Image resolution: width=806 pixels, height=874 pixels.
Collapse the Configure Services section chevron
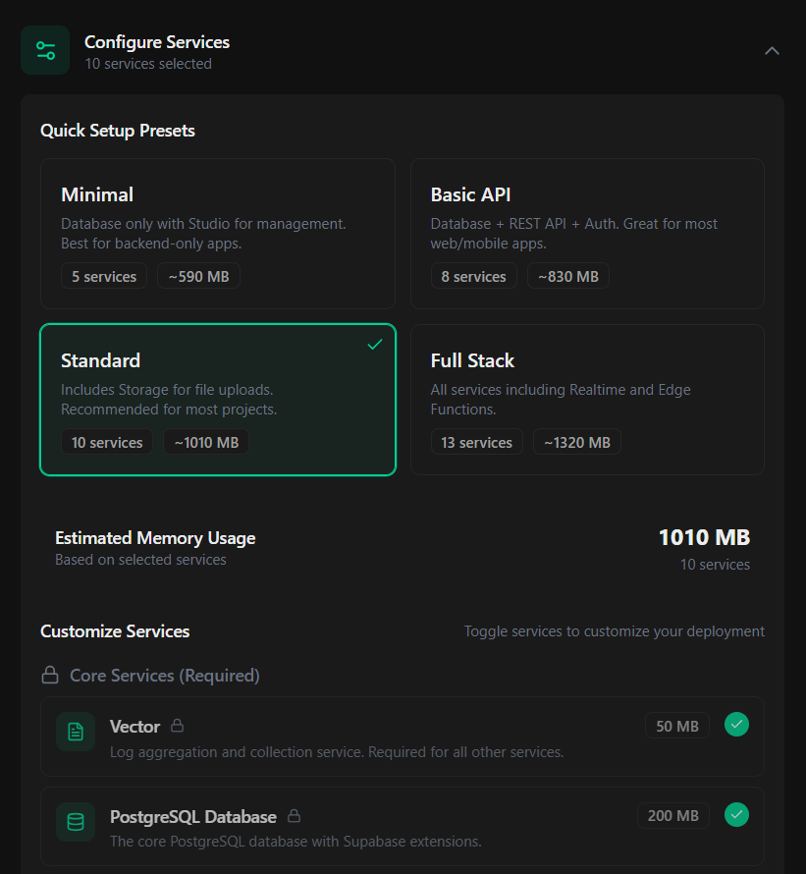(x=772, y=50)
